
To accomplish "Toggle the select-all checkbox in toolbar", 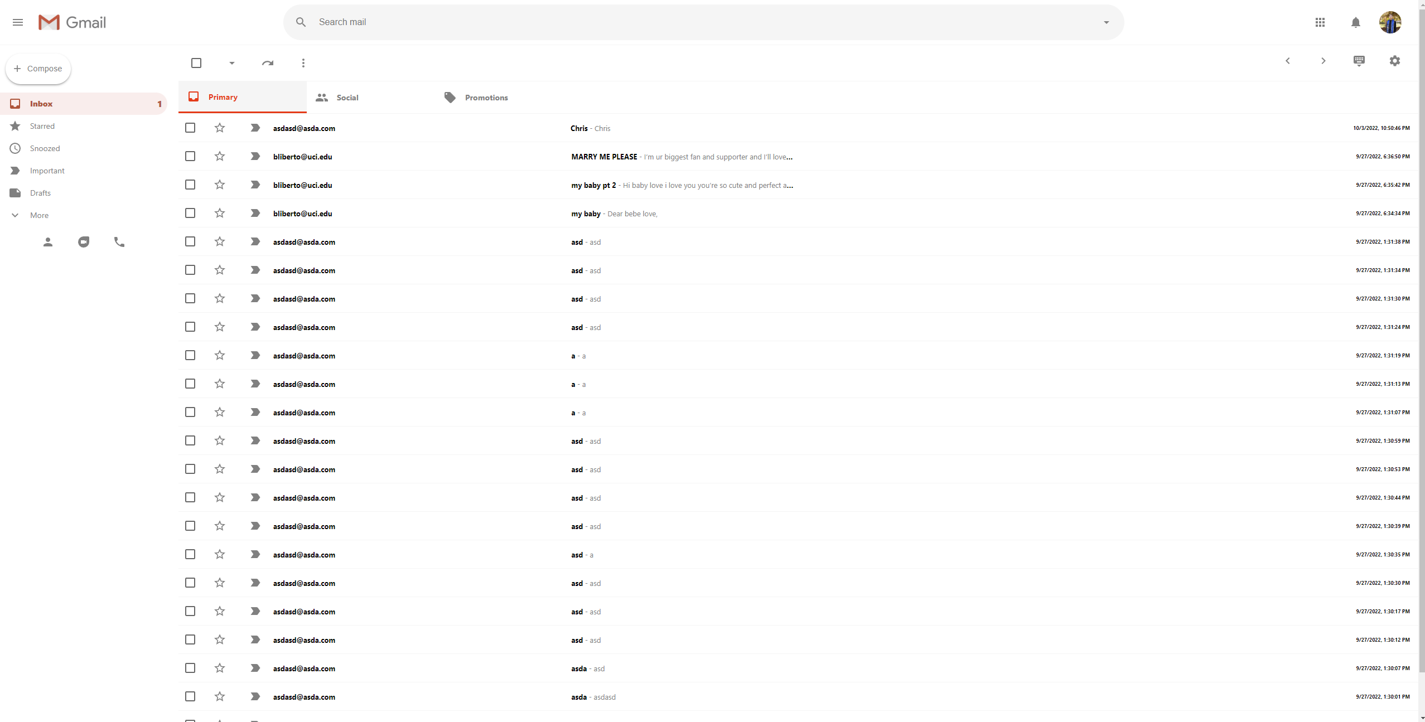I will (x=196, y=63).
